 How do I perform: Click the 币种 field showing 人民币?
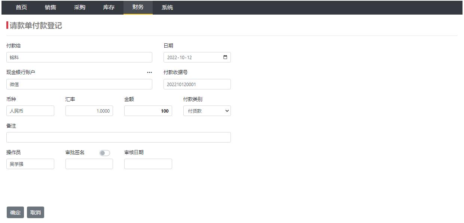[30, 111]
